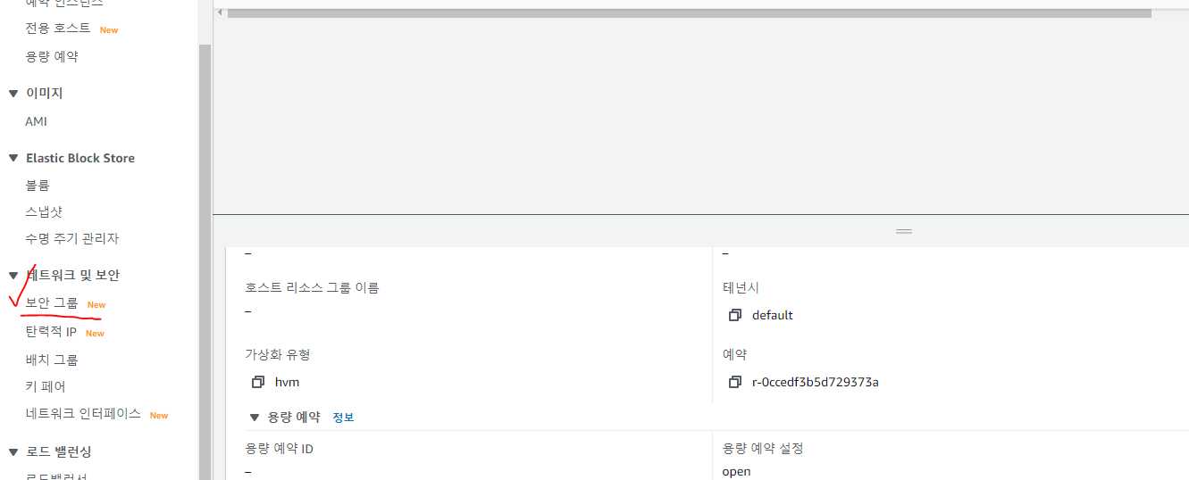Click the sidebar vertical scrollbar
Image resolution: width=1189 pixels, height=480 pixels.
click(205, 259)
